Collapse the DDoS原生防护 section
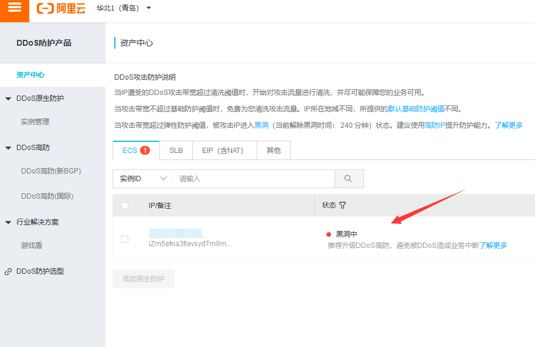The height and width of the screenshot is (347, 535). click(8, 98)
